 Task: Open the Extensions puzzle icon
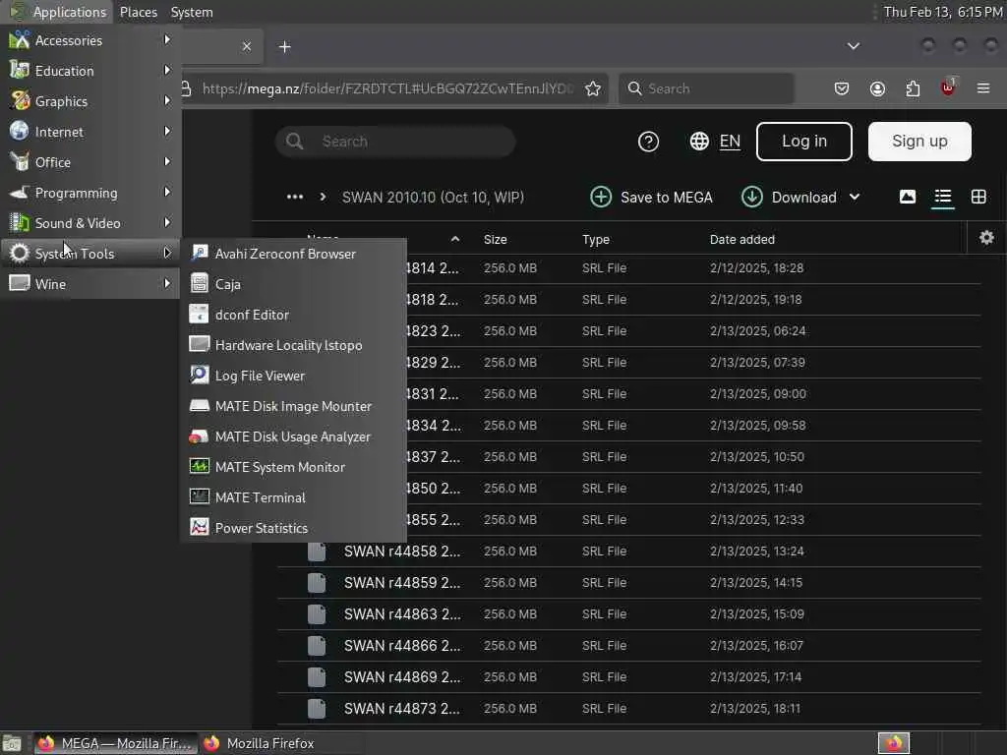(913, 88)
